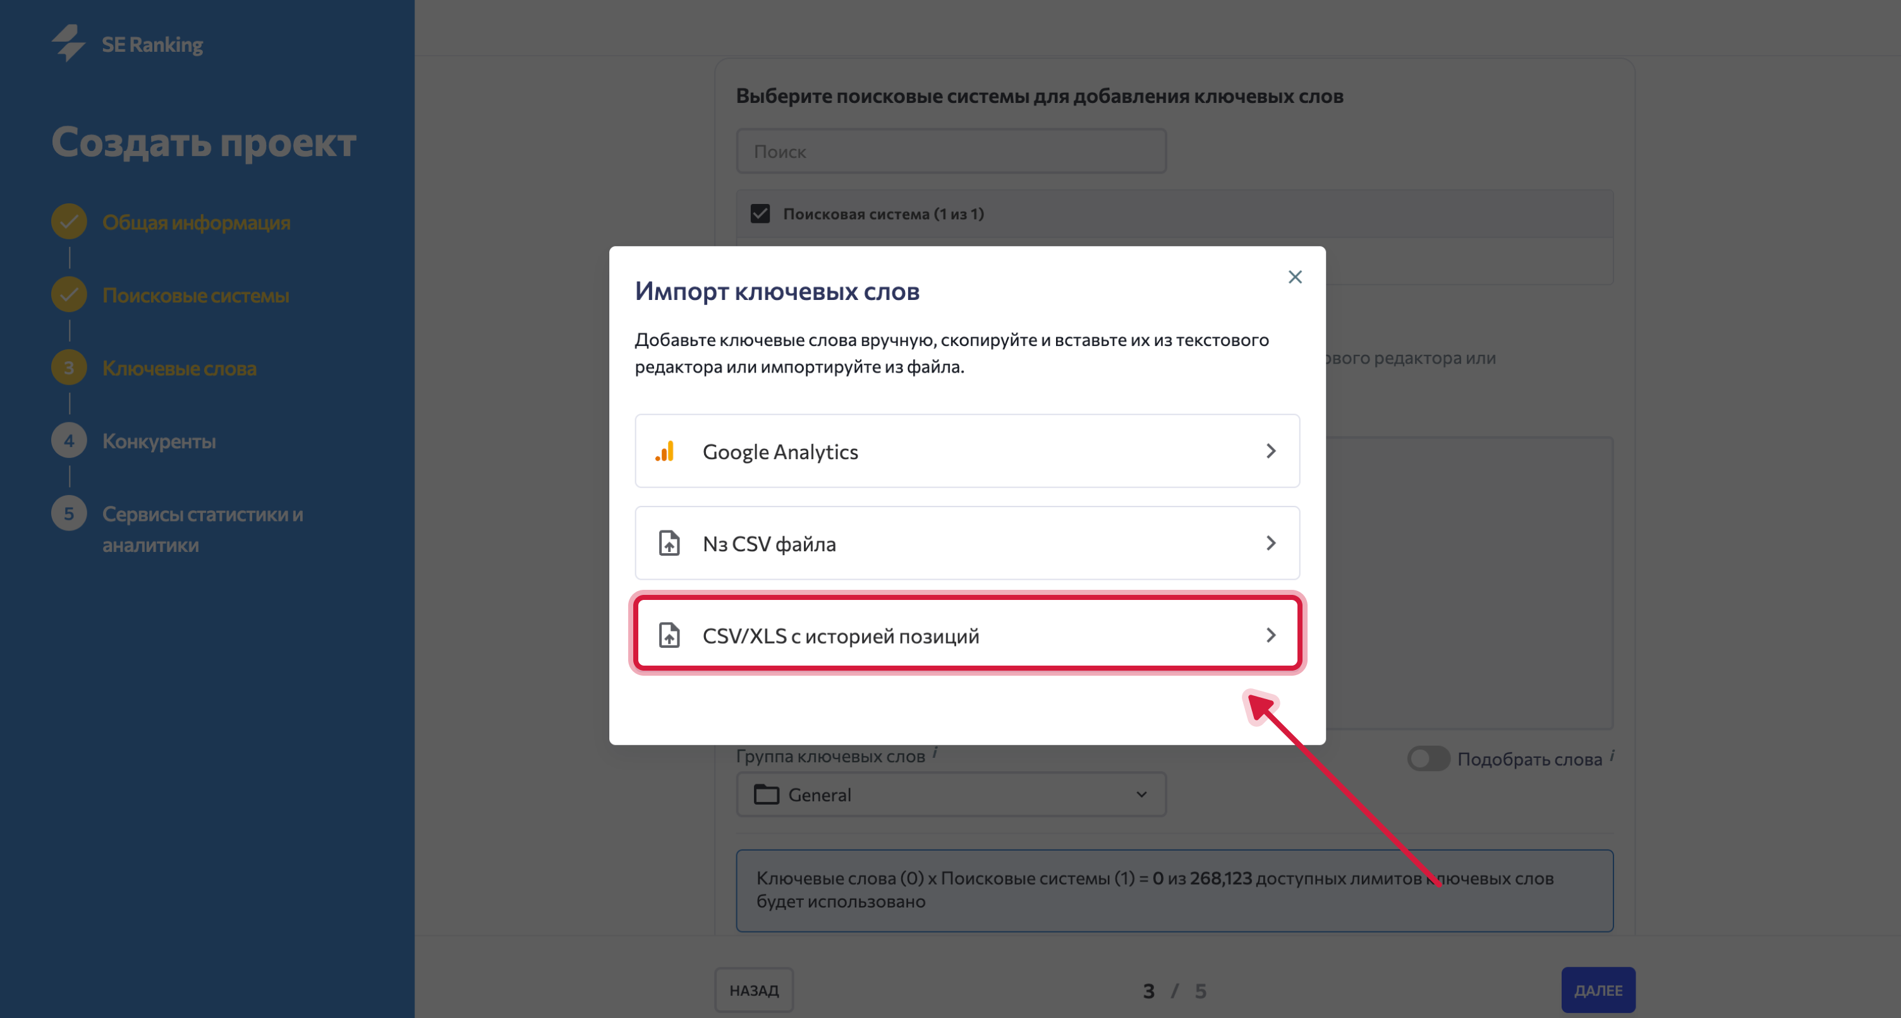The image size is (1901, 1018).
Task: Go to the 'Ключевые слова' step
Action: click(x=179, y=368)
